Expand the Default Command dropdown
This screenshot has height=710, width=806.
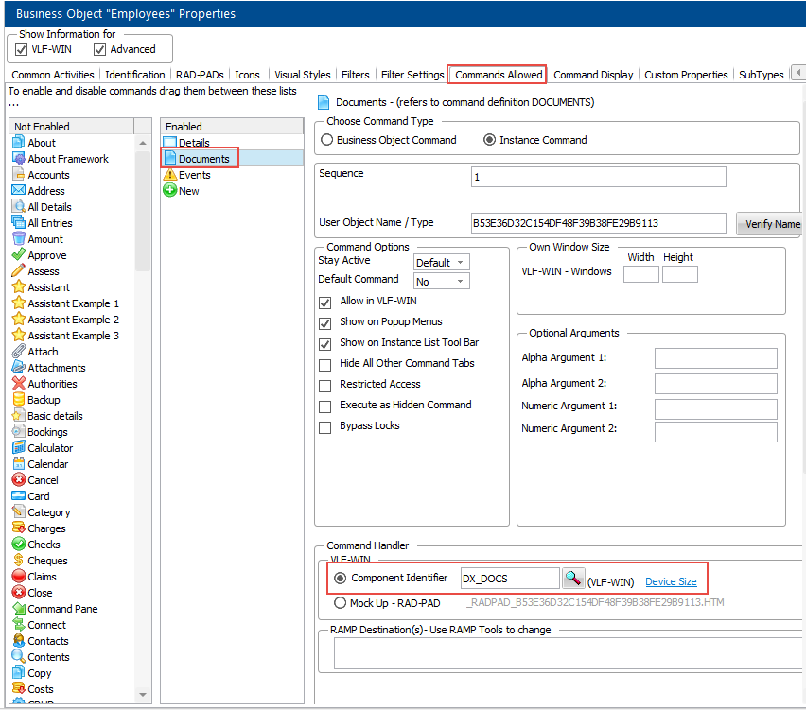(x=441, y=282)
